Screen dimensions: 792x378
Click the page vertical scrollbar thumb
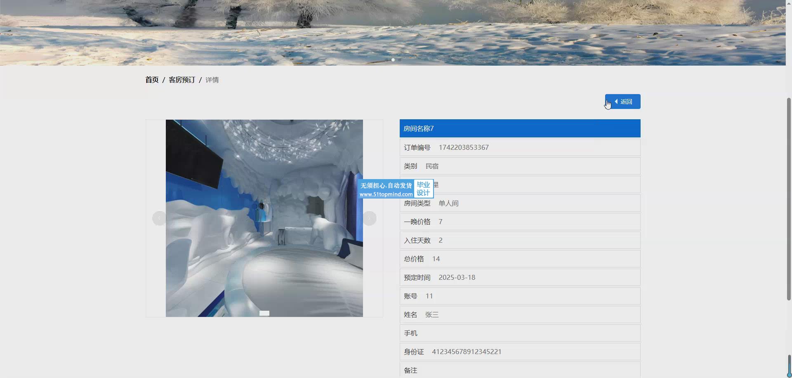coord(789,198)
